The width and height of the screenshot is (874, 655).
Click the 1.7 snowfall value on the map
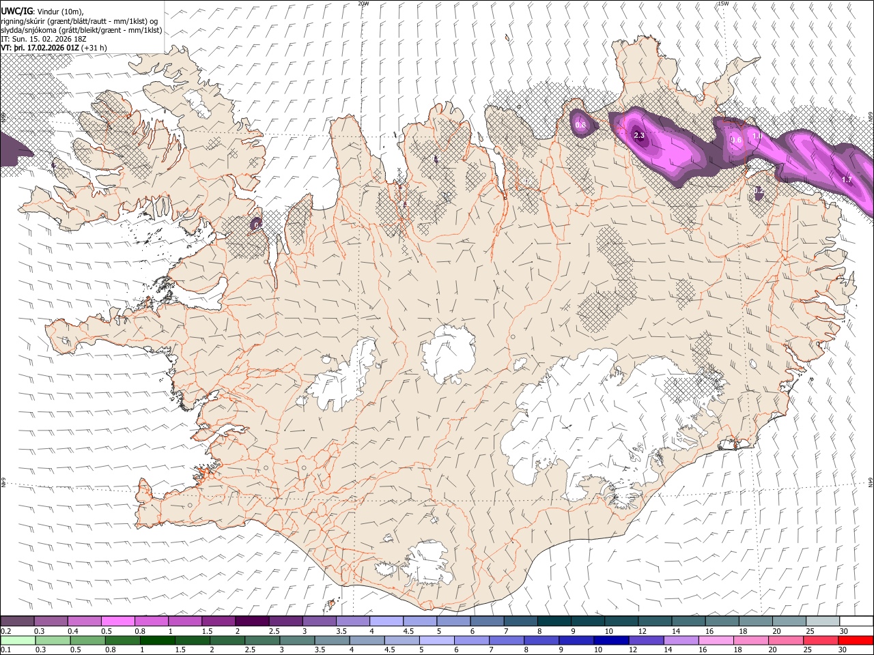pyautogui.click(x=847, y=180)
